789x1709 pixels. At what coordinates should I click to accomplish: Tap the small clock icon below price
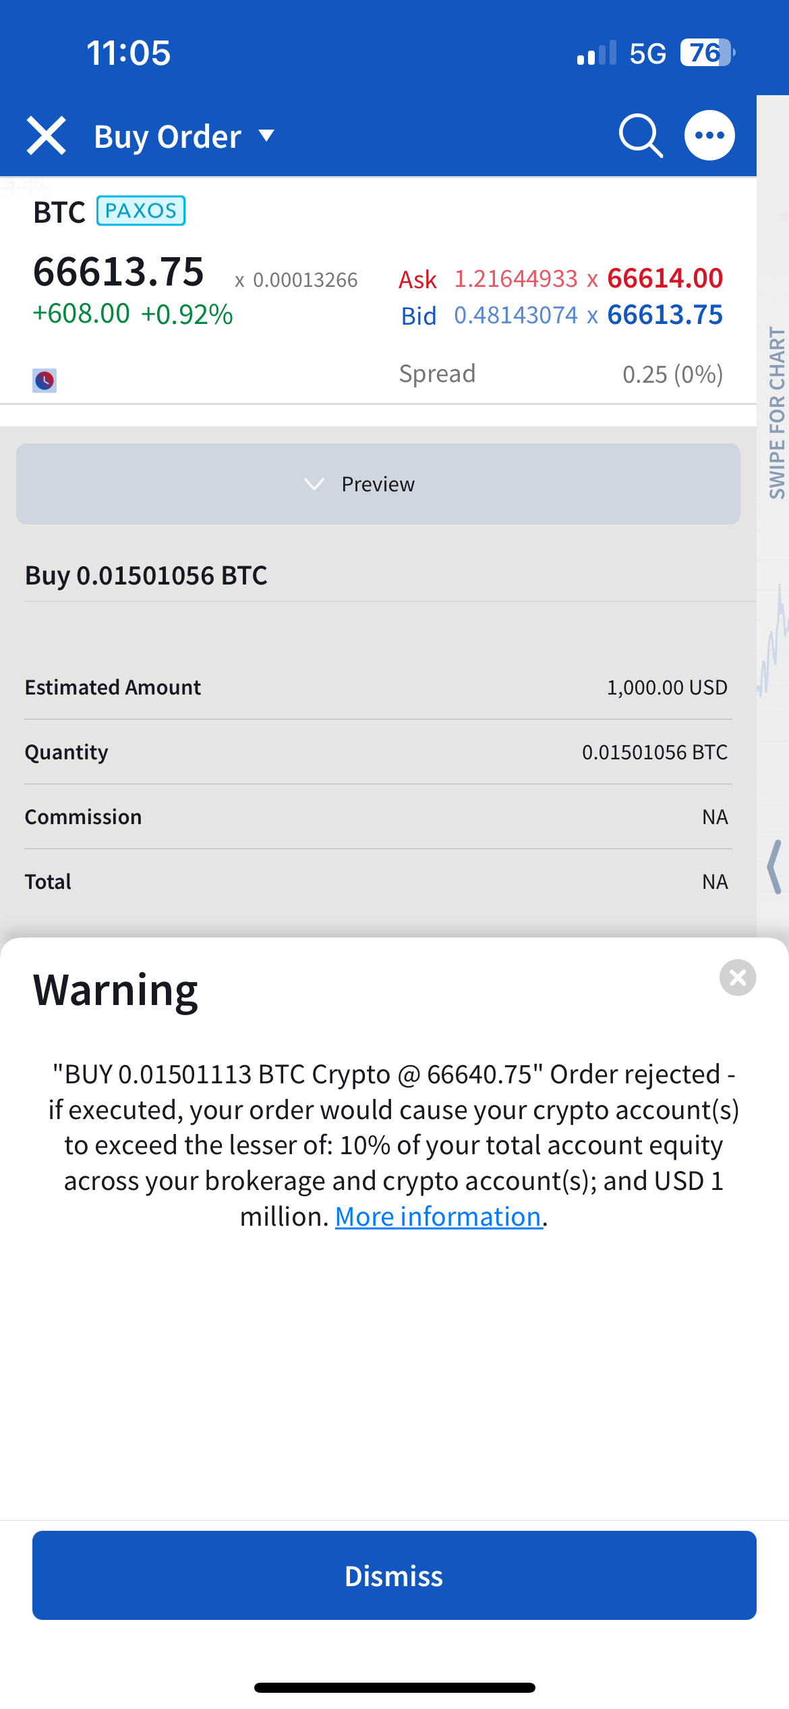point(45,381)
